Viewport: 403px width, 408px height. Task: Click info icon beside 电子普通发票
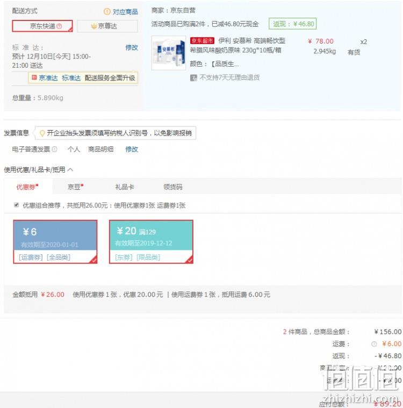[x=54, y=149]
